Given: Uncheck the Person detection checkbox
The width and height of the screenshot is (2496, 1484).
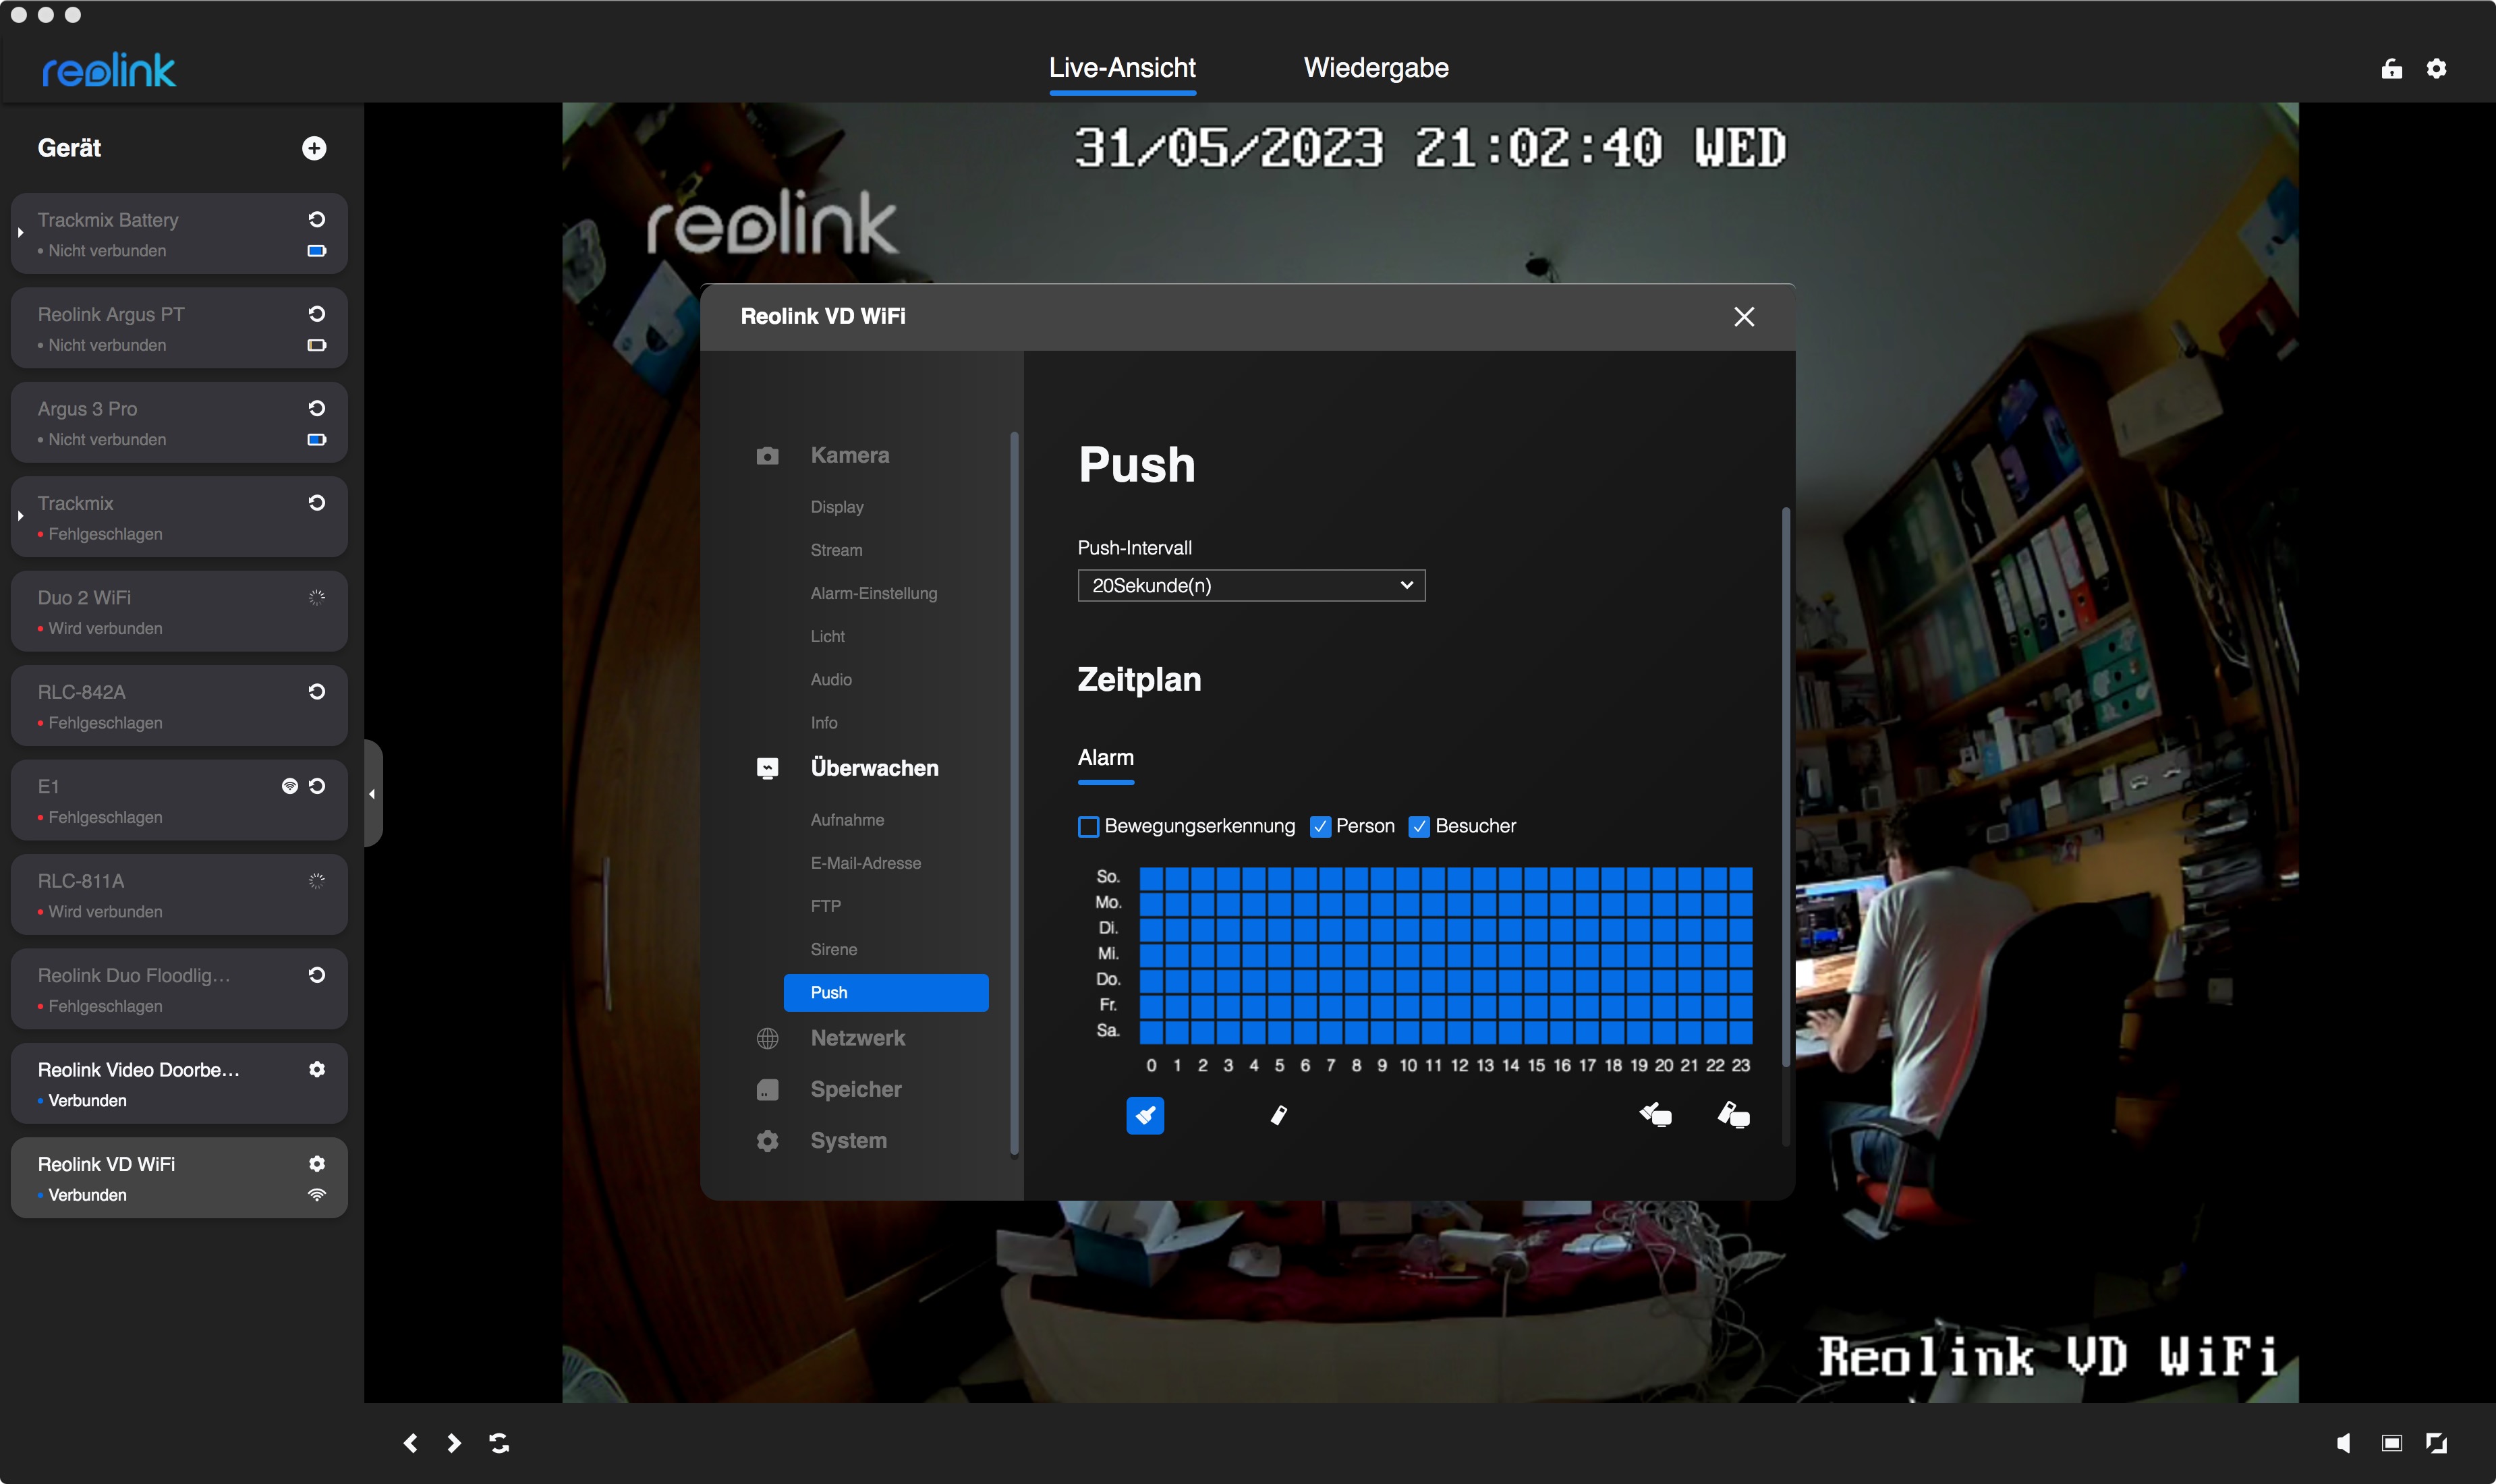Looking at the screenshot, I should coord(1320,826).
